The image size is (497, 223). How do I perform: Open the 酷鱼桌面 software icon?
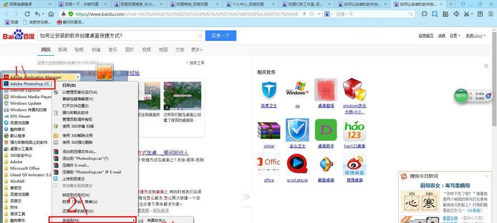pyautogui.click(x=326, y=165)
